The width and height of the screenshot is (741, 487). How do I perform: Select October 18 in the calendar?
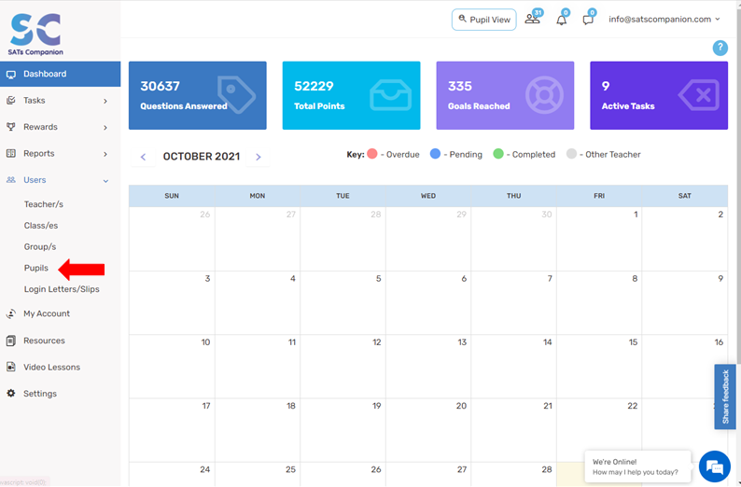pos(258,430)
